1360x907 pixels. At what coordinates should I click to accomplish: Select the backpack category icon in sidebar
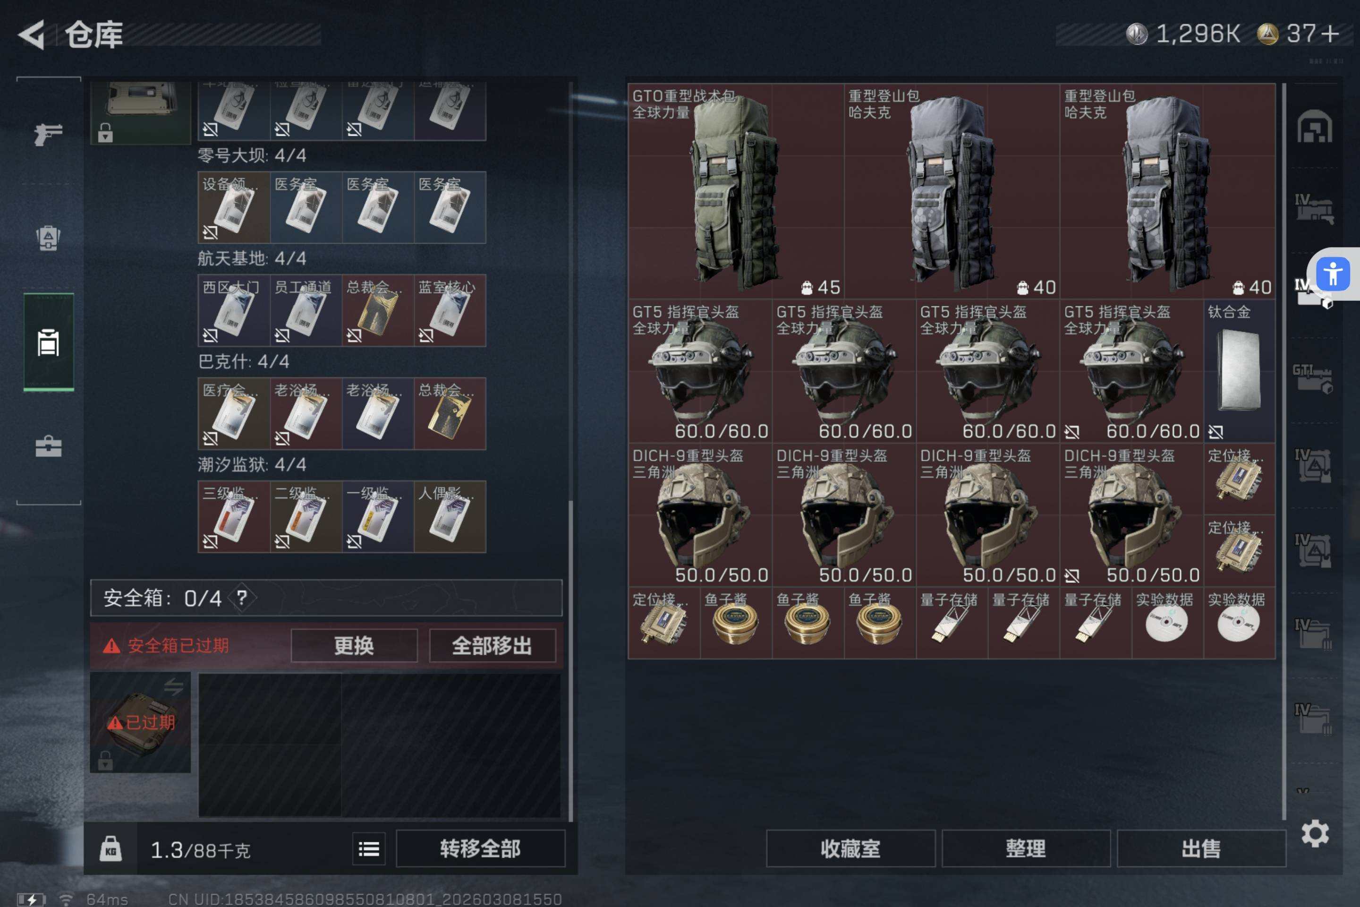[x=48, y=238]
